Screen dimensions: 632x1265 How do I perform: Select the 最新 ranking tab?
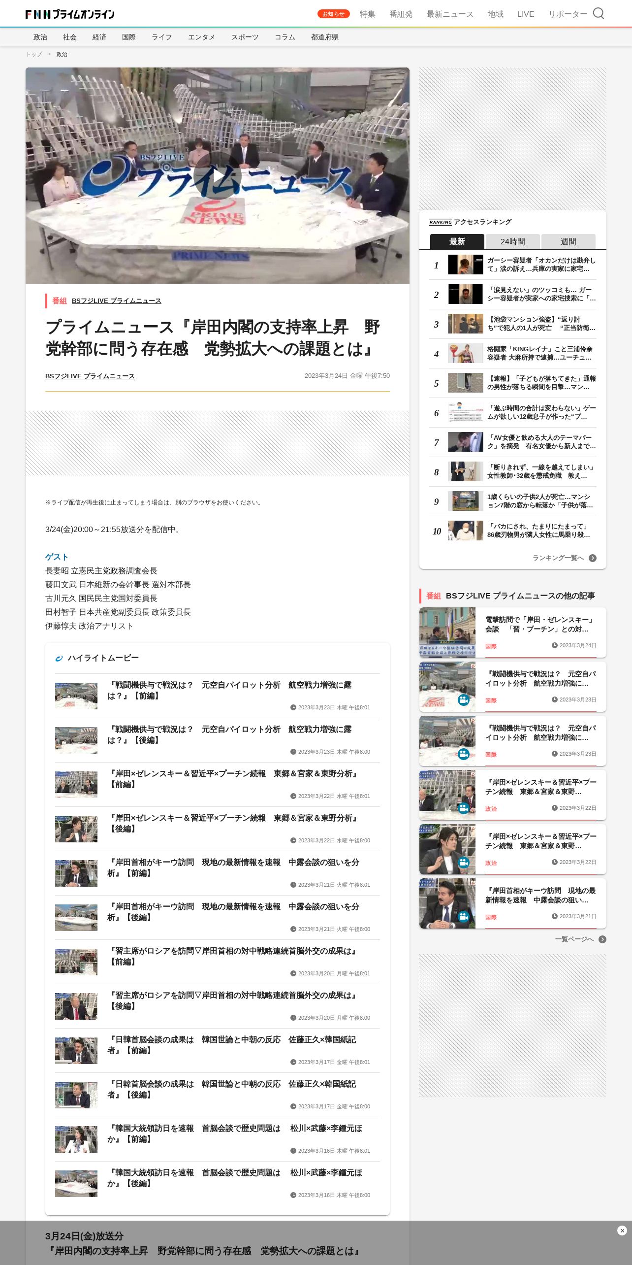point(457,241)
